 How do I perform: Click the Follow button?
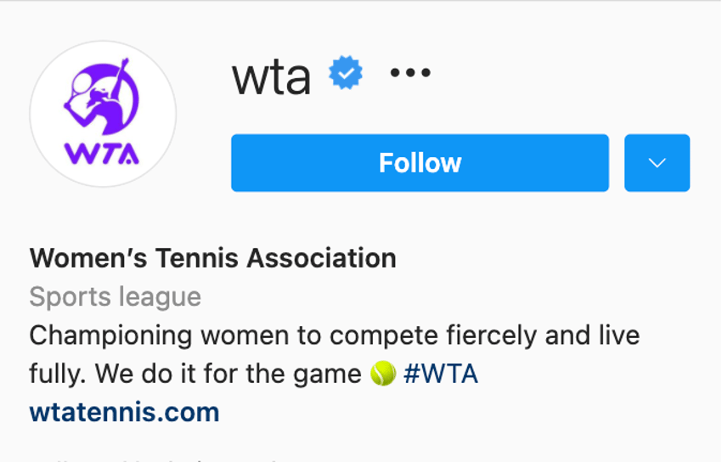click(420, 163)
